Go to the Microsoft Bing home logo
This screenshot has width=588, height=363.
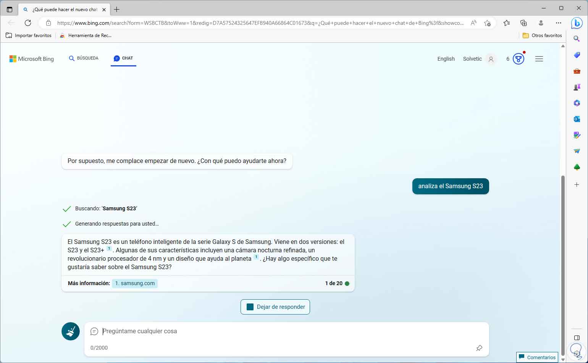tap(32, 59)
